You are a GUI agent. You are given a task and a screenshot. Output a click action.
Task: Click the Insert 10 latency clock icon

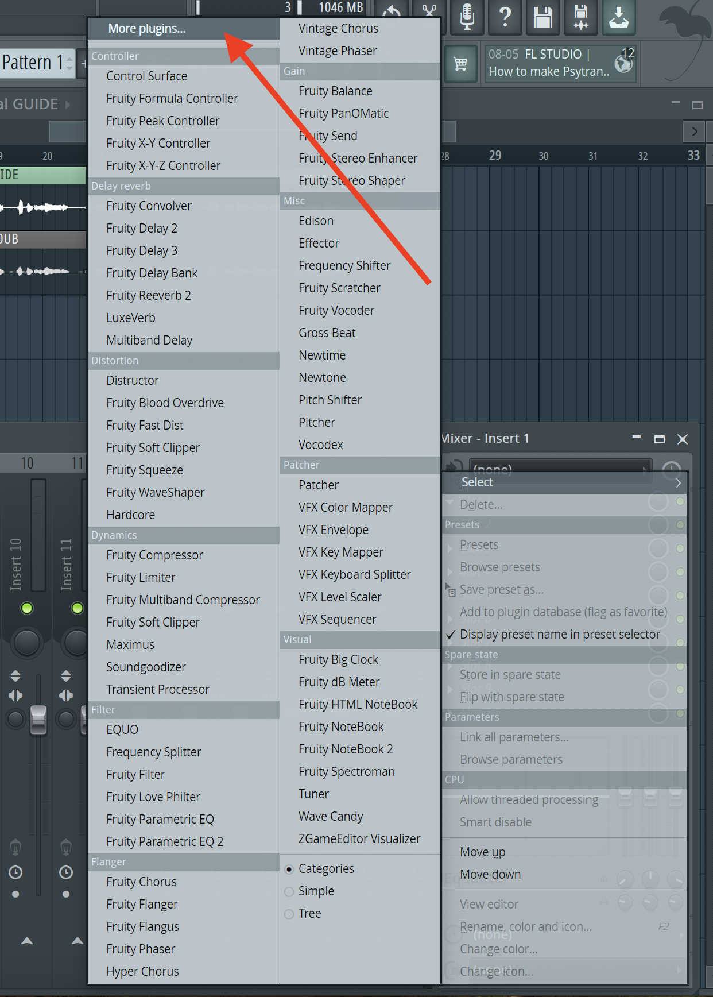click(x=15, y=872)
